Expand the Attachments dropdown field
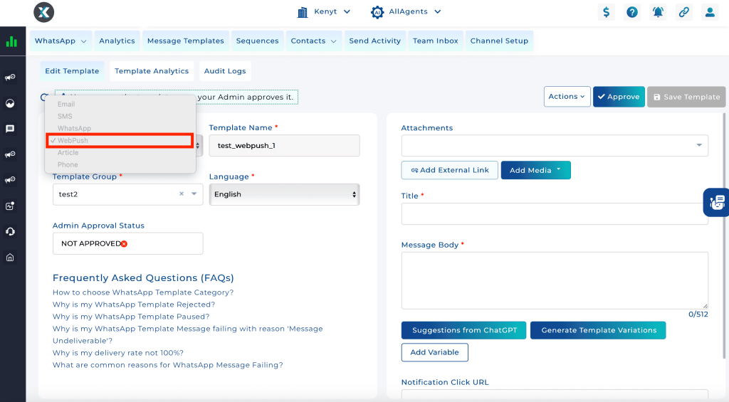The width and height of the screenshot is (729, 402). click(554, 145)
